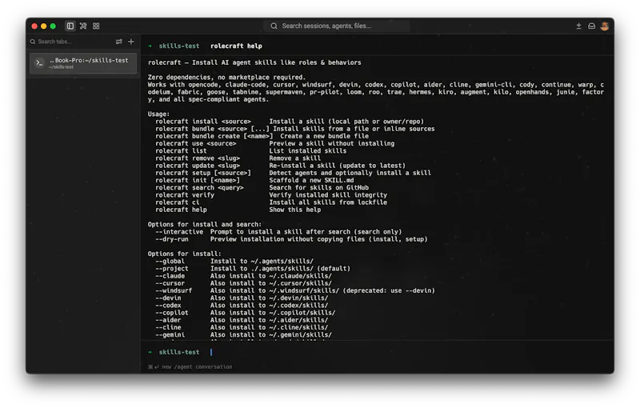
Task: Click the terminal prompt icon on skills-test tab
Action: (39, 63)
